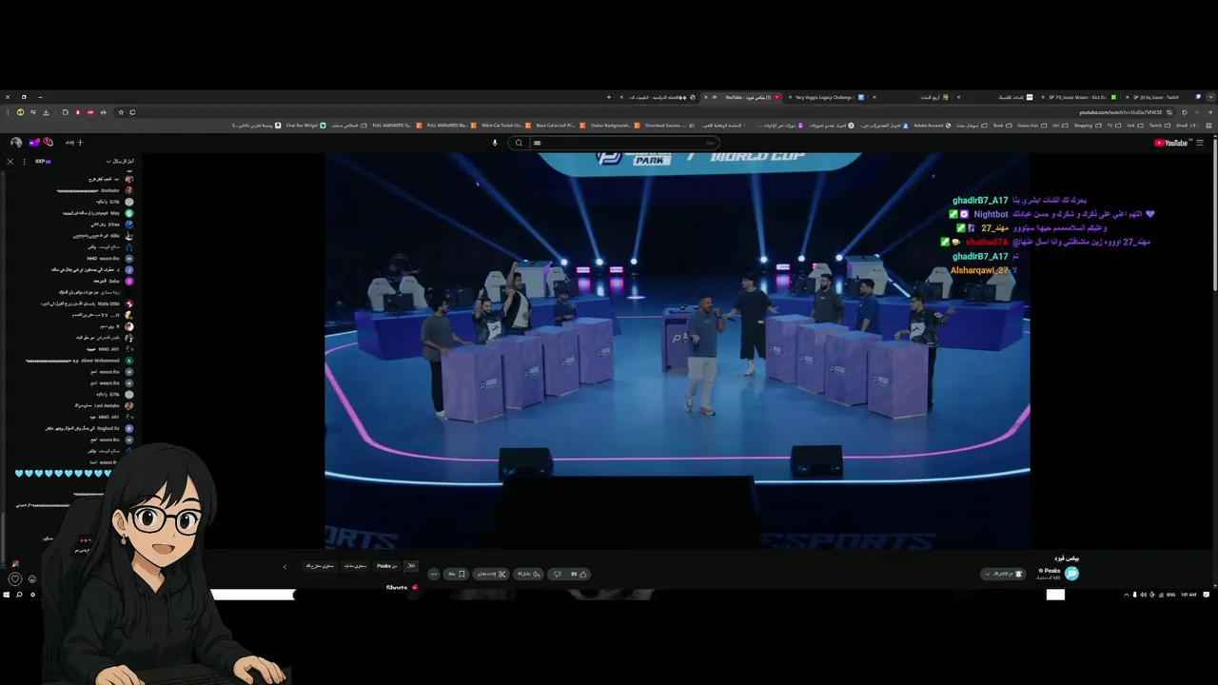1218x685 pixels.
Task: Click the Share button
Action: coord(529,574)
